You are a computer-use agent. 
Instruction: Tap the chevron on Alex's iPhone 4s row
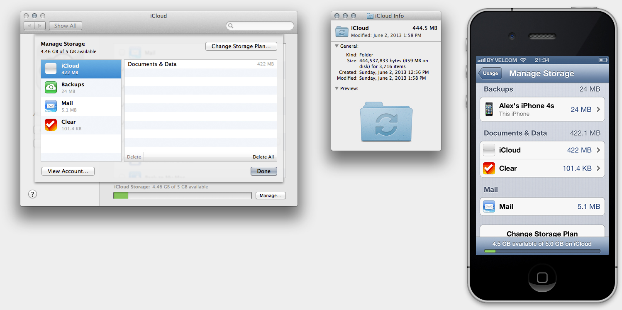click(x=598, y=110)
